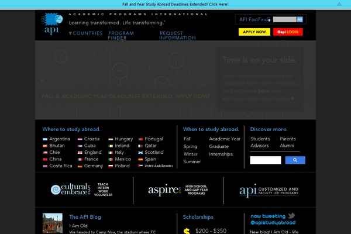Viewport: 351px width, 234px height.
Task: Click the scholarships dollar sign icon
Action: 187,230
